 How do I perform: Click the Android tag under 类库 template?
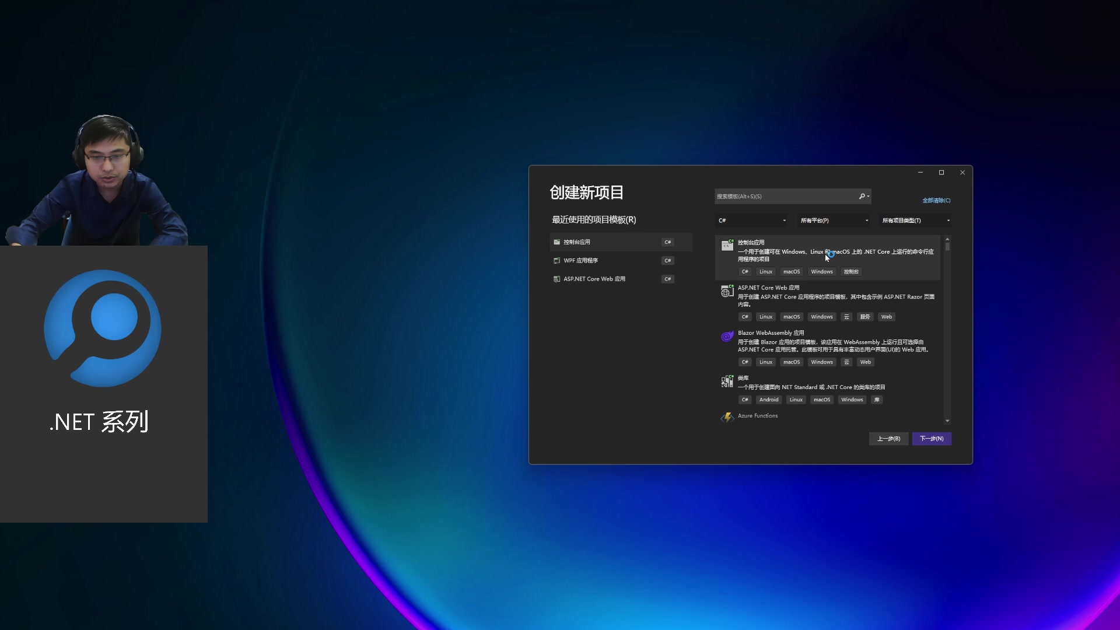coord(769,400)
